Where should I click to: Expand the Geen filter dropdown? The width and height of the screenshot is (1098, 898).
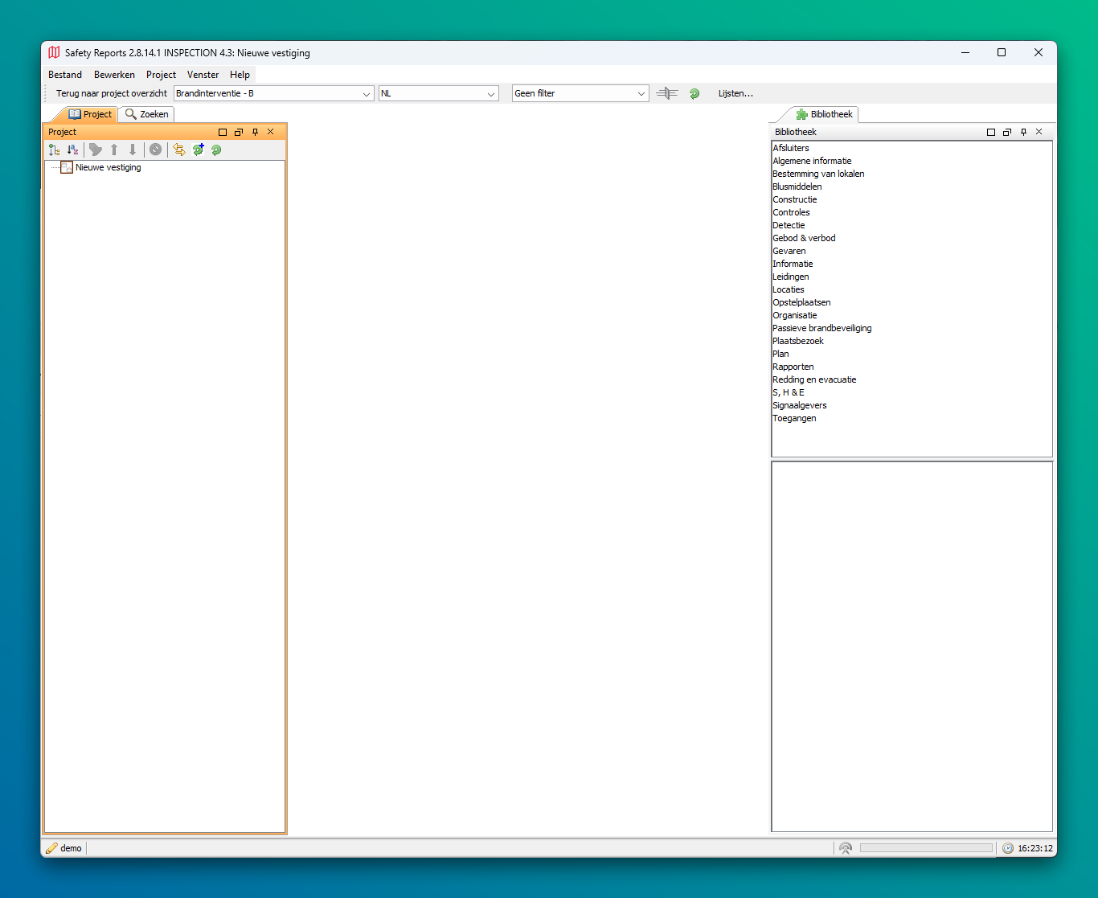pyautogui.click(x=580, y=93)
